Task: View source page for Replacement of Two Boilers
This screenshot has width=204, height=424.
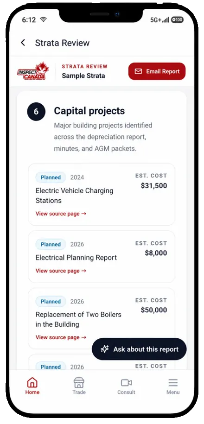Action: tap(61, 337)
